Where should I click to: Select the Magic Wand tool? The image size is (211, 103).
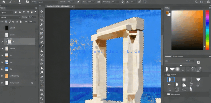(42, 24)
